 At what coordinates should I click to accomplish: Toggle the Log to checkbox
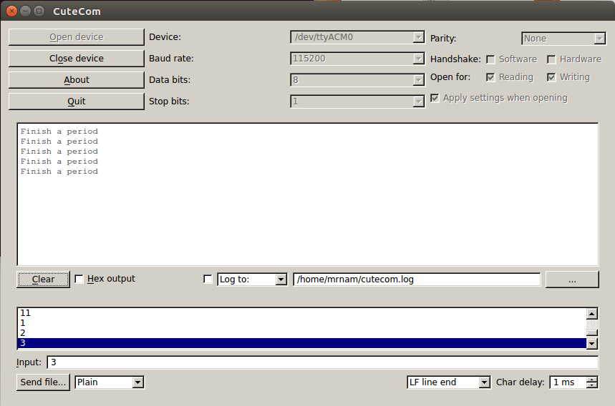click(x=208, y=279)
